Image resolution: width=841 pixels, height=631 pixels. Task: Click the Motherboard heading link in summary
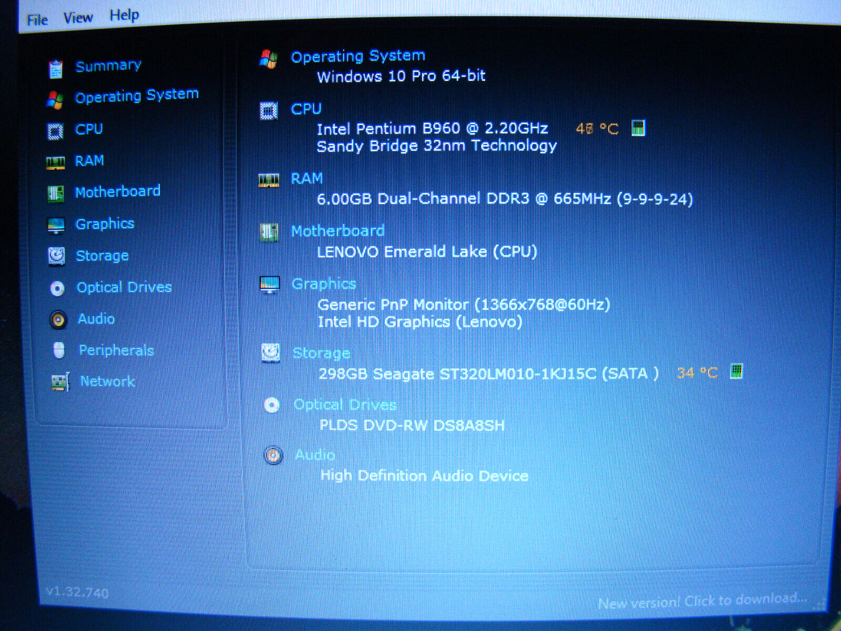tap(338, 231)
